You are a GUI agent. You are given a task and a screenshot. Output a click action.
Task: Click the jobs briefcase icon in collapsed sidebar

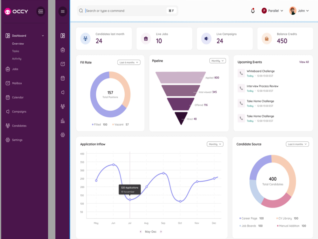tap(63, 50)
